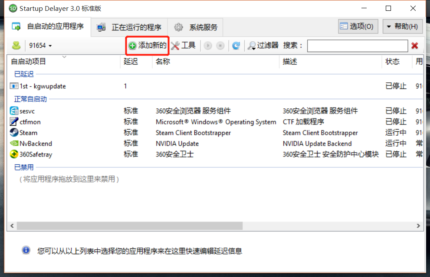Click the green user account icon

point(16,46)
